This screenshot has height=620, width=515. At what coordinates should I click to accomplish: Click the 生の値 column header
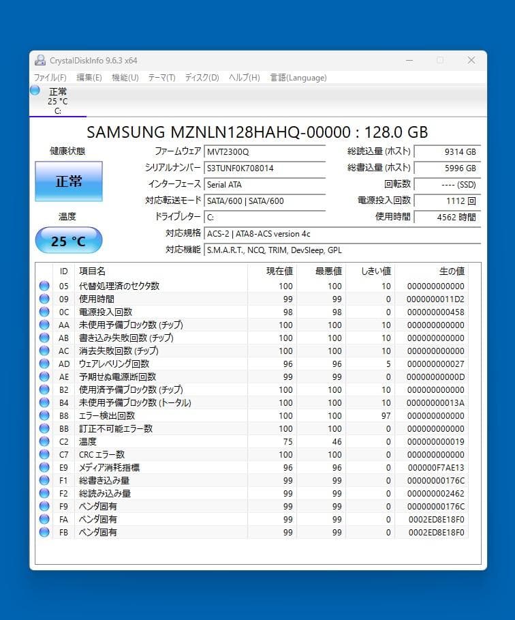click(x=432, y=271)
